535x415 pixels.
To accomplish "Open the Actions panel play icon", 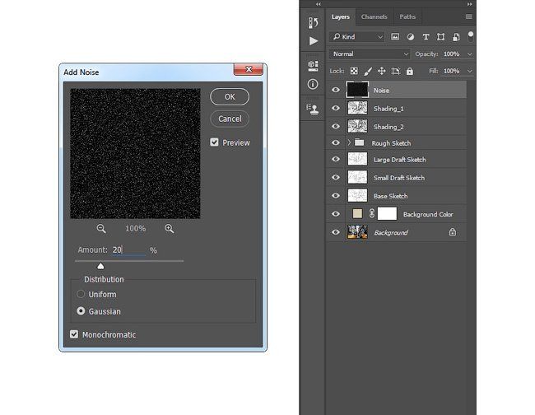I will tap(314, 41).
